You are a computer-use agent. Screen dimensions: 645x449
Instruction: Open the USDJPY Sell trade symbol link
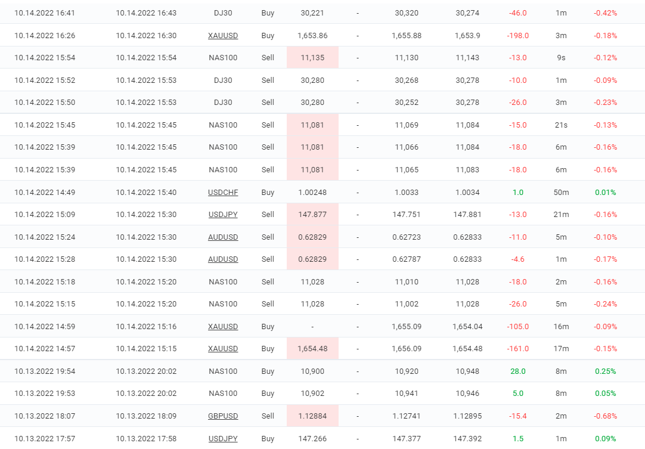[x=223, y=215]
